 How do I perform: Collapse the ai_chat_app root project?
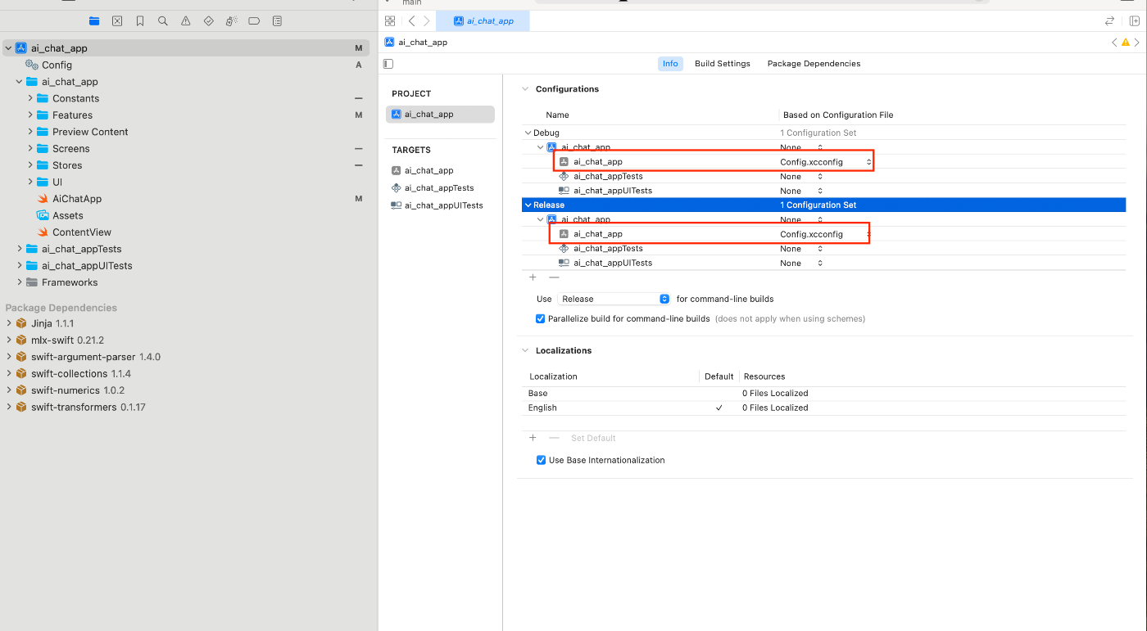8,48
